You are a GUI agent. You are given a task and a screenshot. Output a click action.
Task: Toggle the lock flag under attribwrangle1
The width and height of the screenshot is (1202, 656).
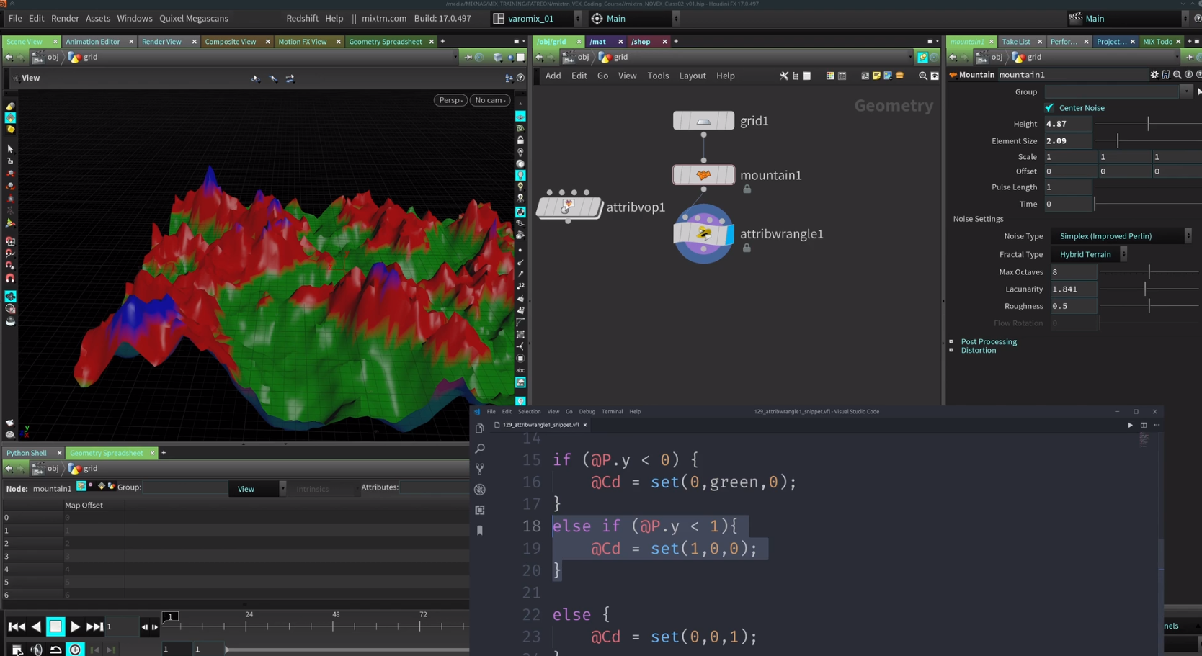747,248
